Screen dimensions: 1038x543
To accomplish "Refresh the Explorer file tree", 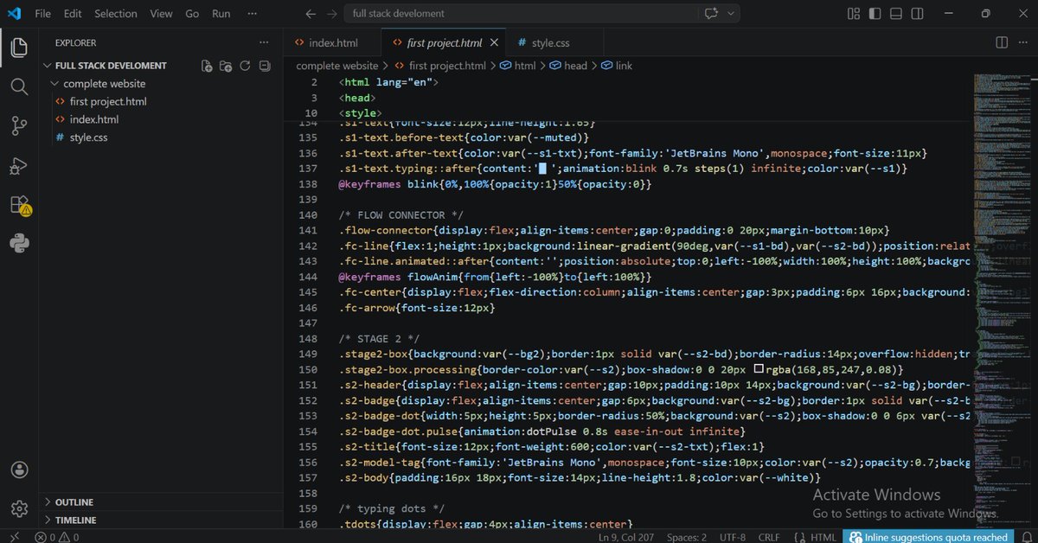I will [245, 66].
